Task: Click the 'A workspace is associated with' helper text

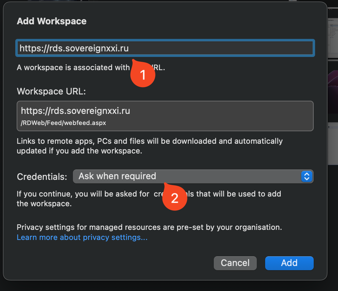Action: point(73,68)
